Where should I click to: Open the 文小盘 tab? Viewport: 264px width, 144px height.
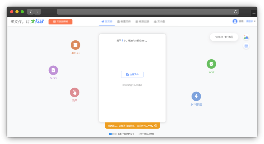pos(159,22)
